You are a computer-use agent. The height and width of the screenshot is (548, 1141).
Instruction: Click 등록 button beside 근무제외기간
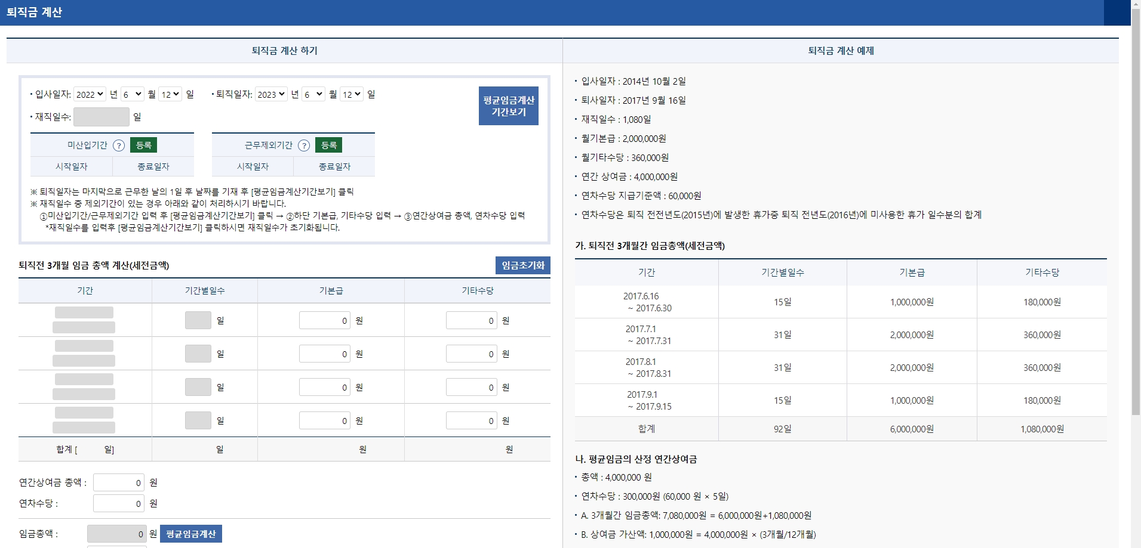(330, 144)
